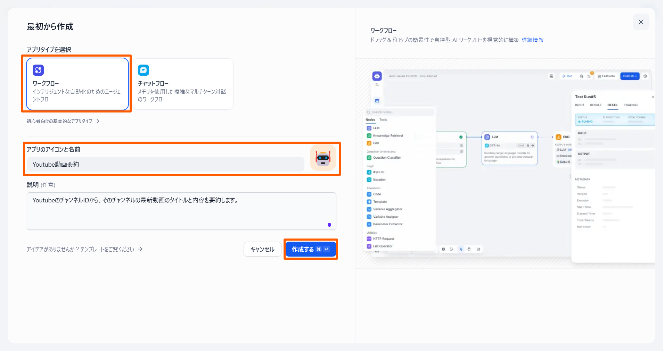Click the purple dot in description box

pos(329,225)
